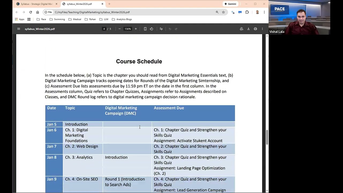
Task: View site information for File chip
Action: pyautogui.click(x=48, y=12)
